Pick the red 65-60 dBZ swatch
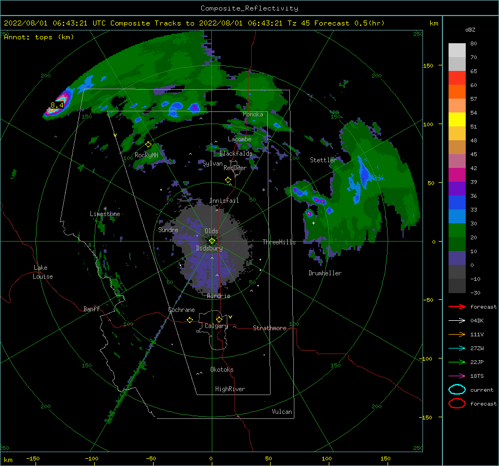 pyautogui.click(x=457, y=78)
